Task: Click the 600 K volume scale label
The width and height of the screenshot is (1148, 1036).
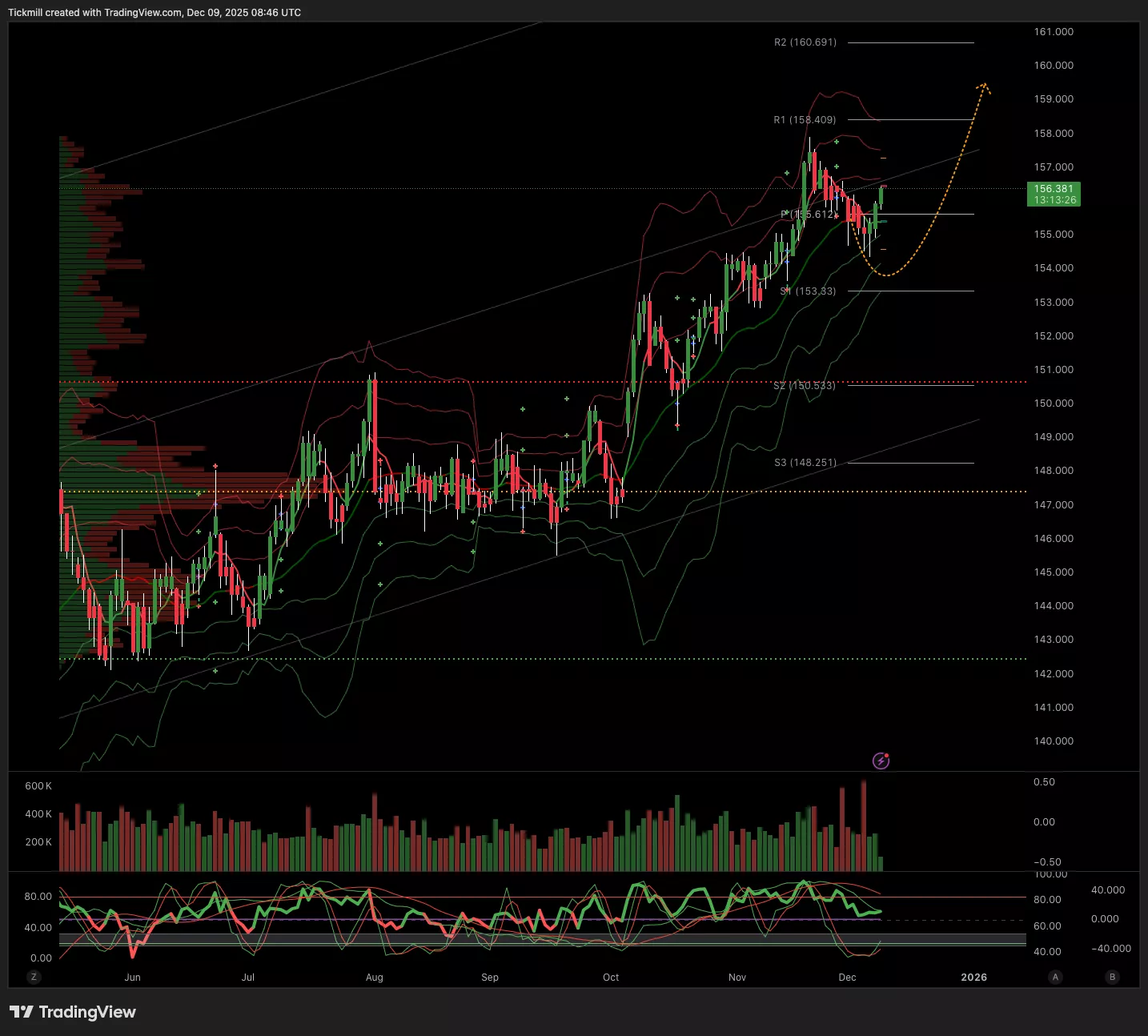Action: coord(38,786)
